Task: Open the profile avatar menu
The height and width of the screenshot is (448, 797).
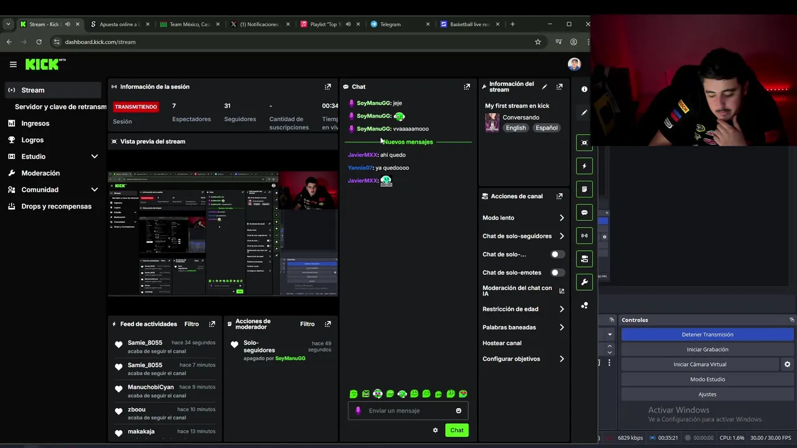Action: pos(574,64)
